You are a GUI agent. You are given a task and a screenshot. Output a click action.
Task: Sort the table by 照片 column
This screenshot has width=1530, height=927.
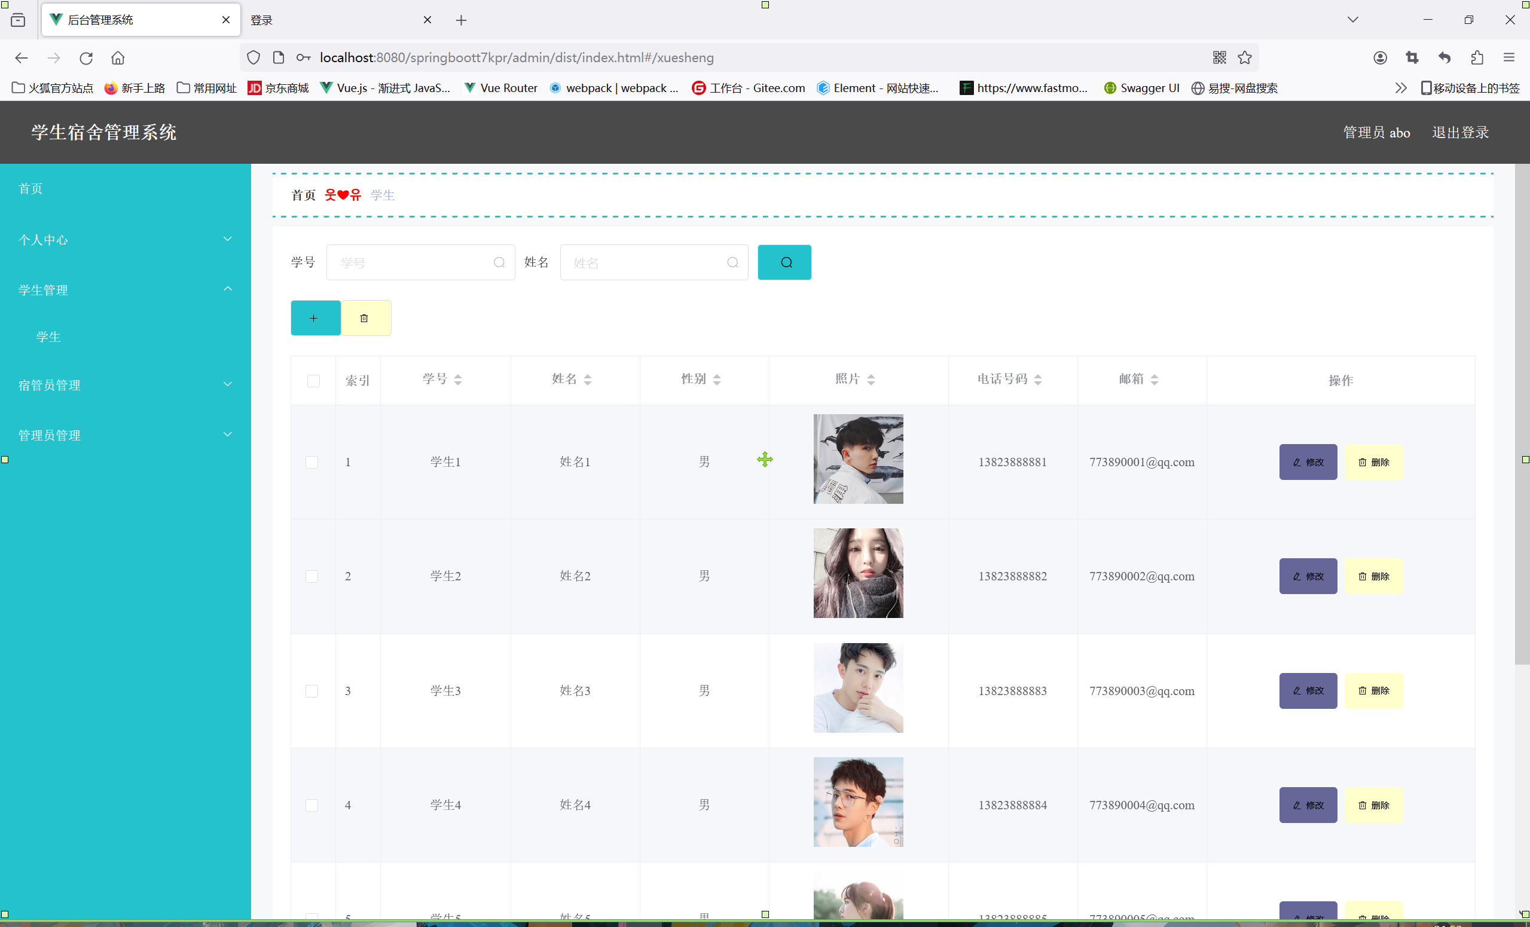coord(871,380)
